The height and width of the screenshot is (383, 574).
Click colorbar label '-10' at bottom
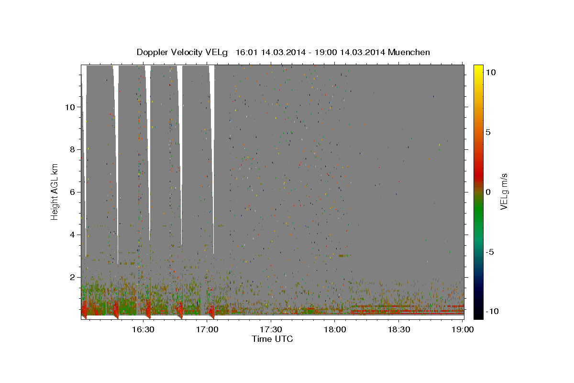coord(493,312)
